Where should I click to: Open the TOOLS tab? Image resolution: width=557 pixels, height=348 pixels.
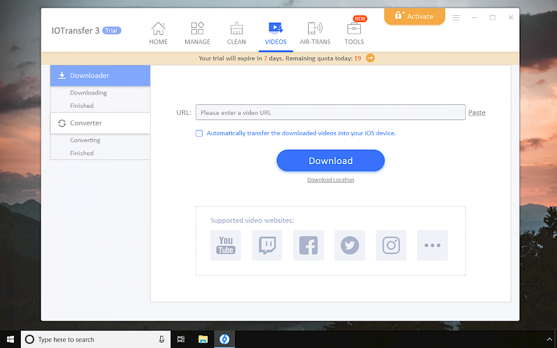[x=354, y=34]
